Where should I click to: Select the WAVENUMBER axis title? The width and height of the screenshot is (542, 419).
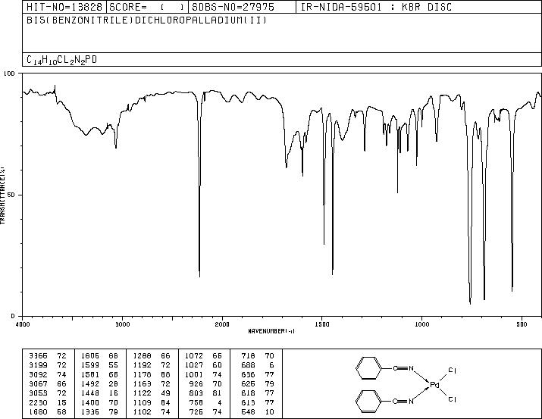[271, 331]
